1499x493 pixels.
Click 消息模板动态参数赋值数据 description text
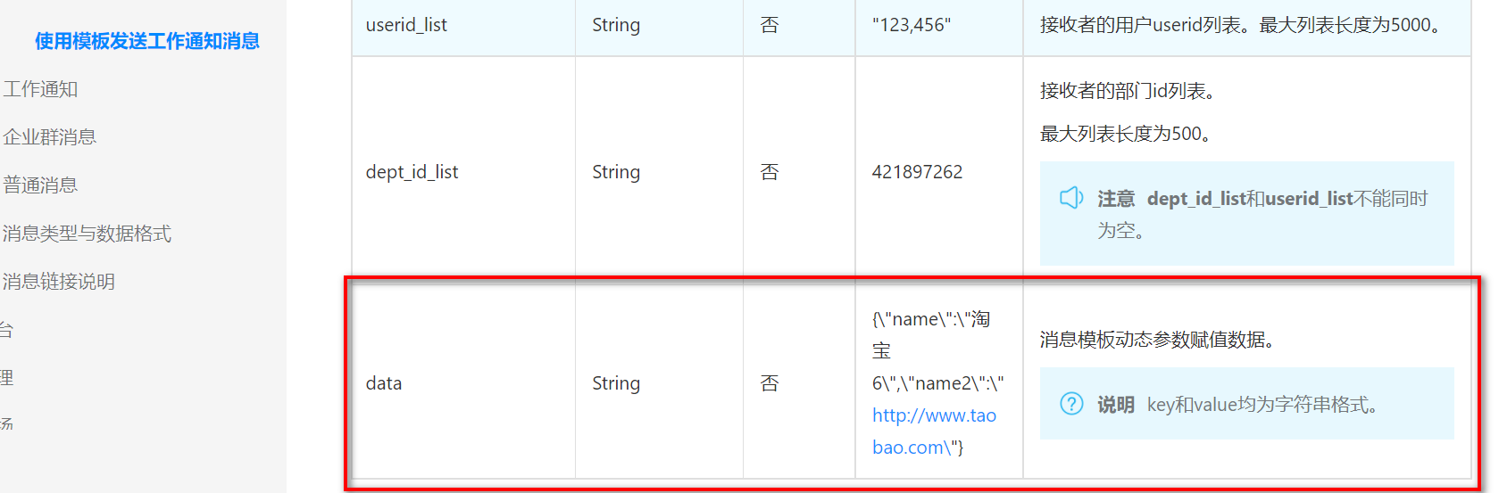tap(1156, 340)
